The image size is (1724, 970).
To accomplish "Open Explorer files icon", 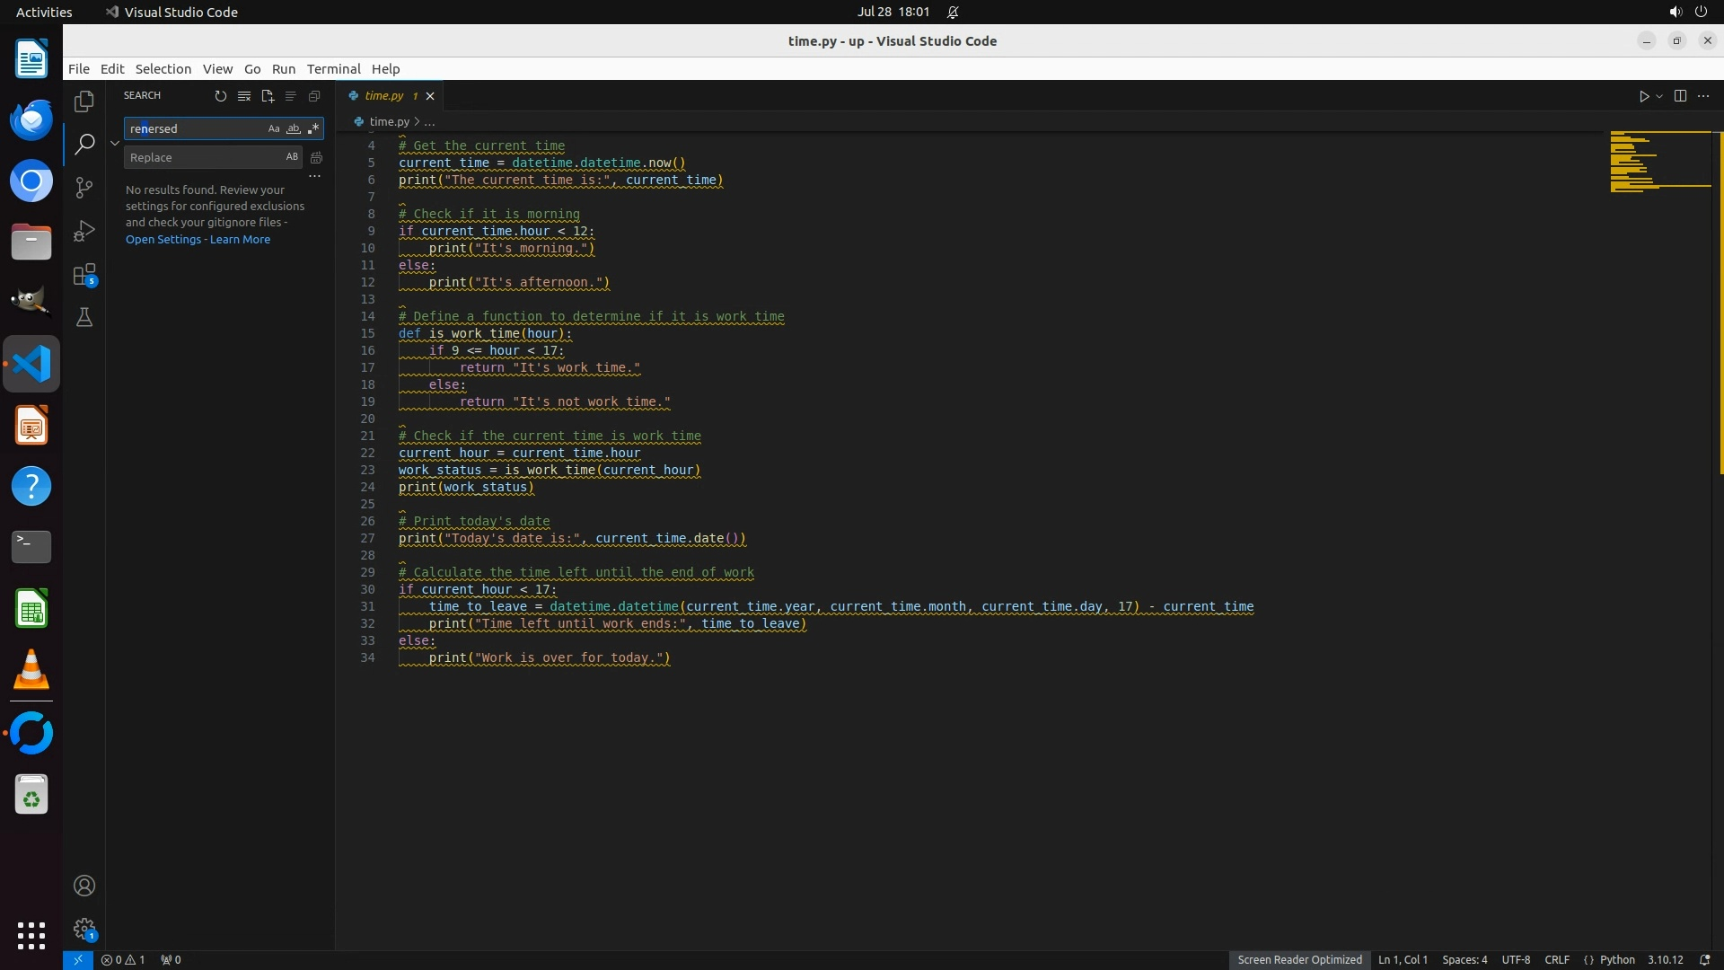I will click(x=84, y=101).
